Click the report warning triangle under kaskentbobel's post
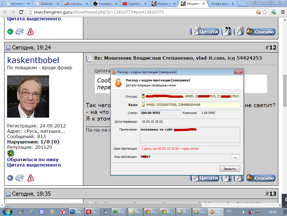The width and height of the screenshot is (287, 216). pyautogui.click(x=30, y=178)
